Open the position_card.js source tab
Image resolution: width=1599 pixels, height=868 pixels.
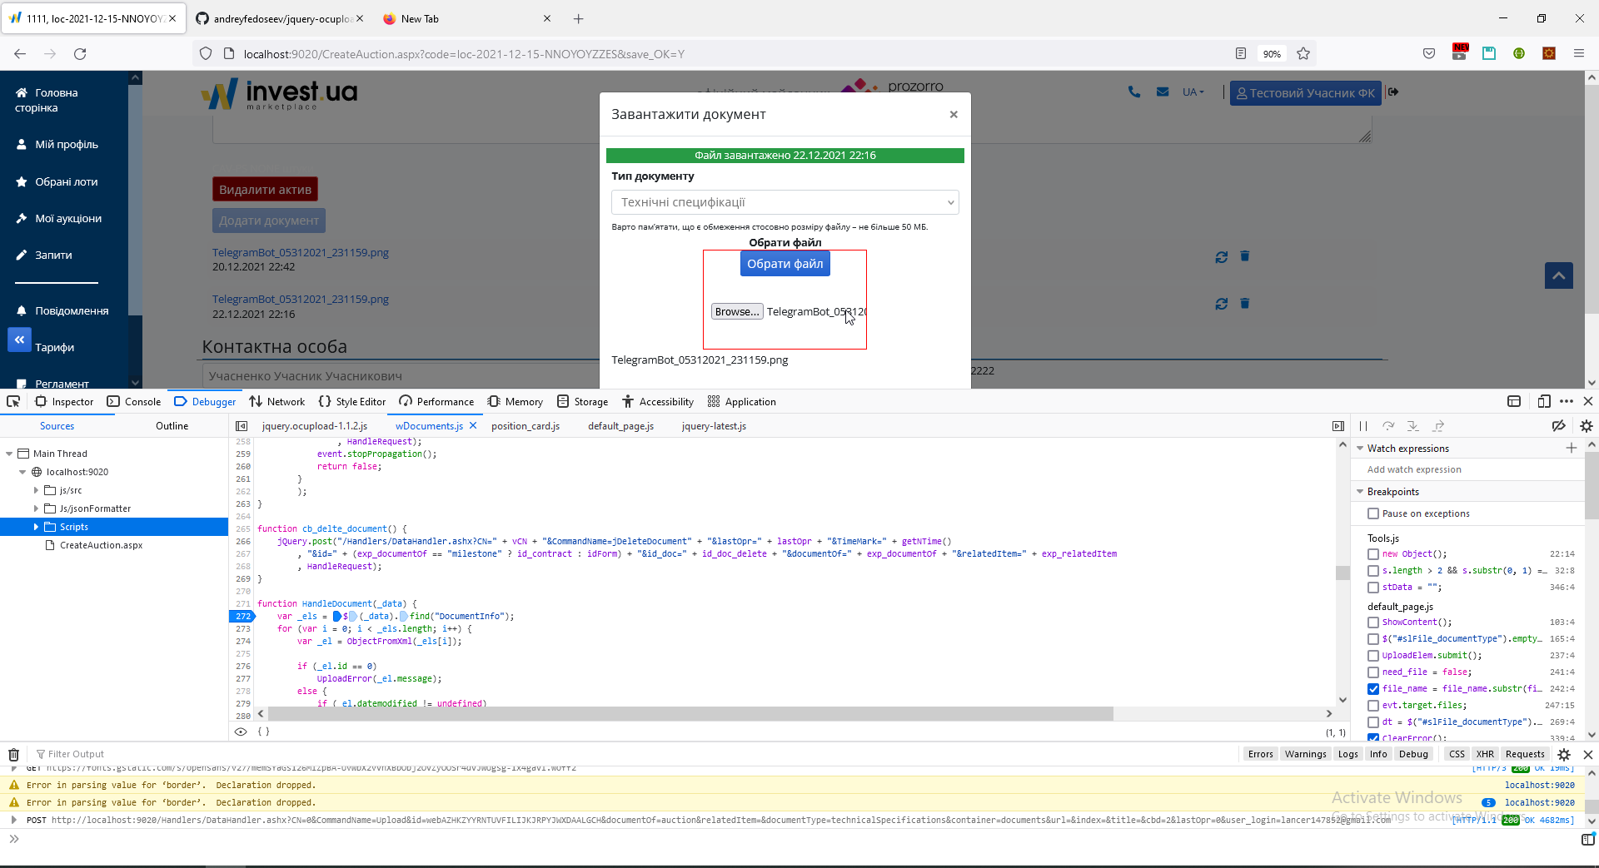[x=526, y=426]
